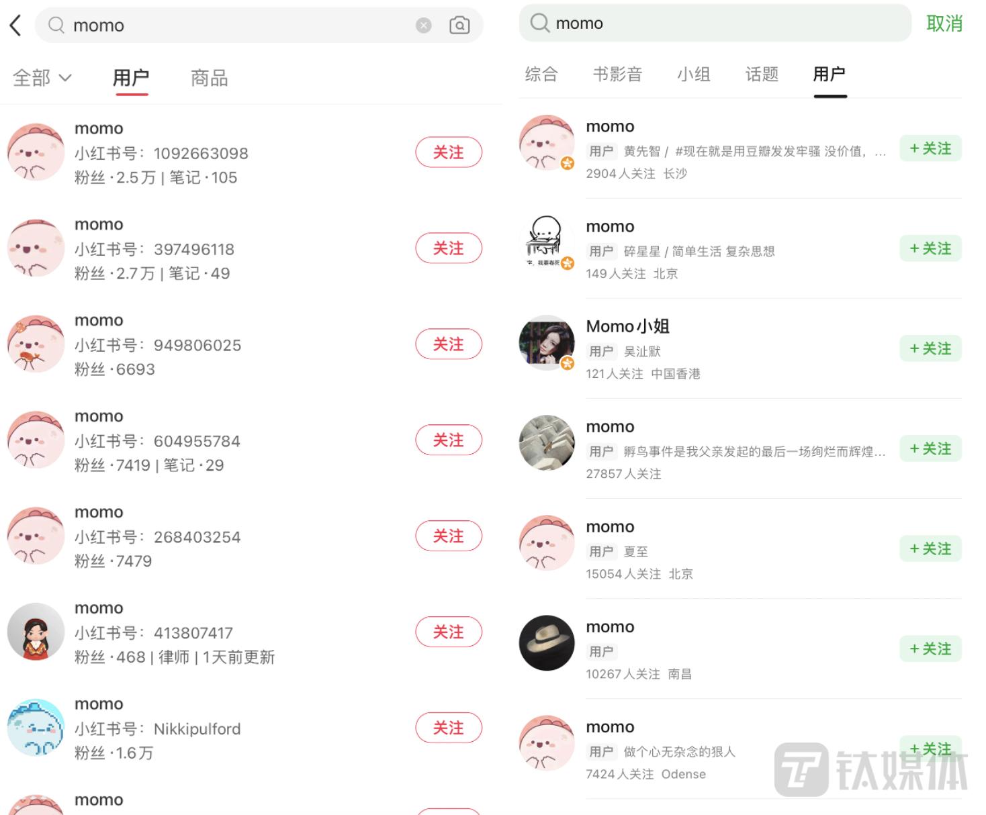Viewport: 986px width, 815px height.
Task: Clear the momo search text with X icon
Action: 424,26
